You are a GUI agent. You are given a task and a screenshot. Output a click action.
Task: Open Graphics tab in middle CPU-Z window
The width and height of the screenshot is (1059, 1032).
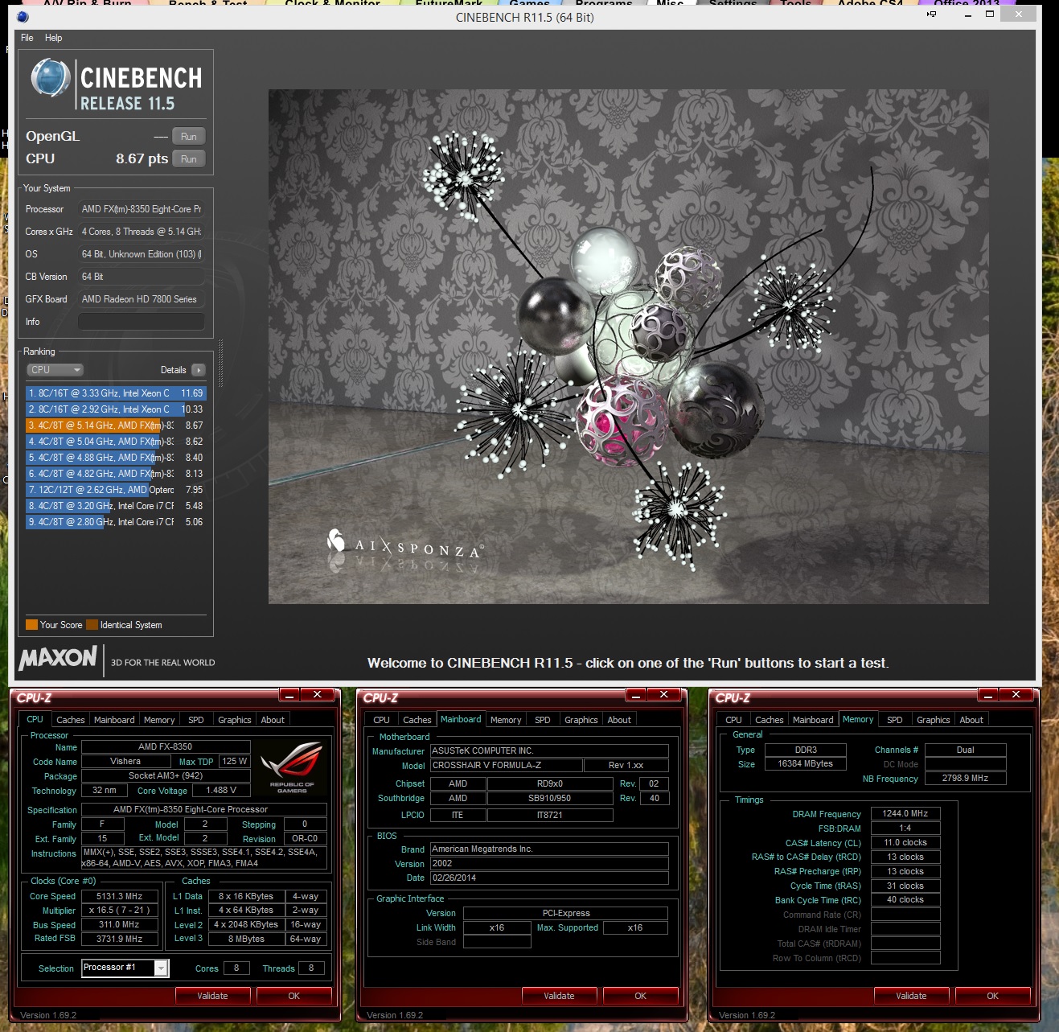581,720
